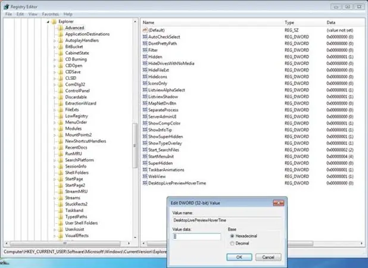Click the values pane scroll-right arrow

(x=361, y=244)
